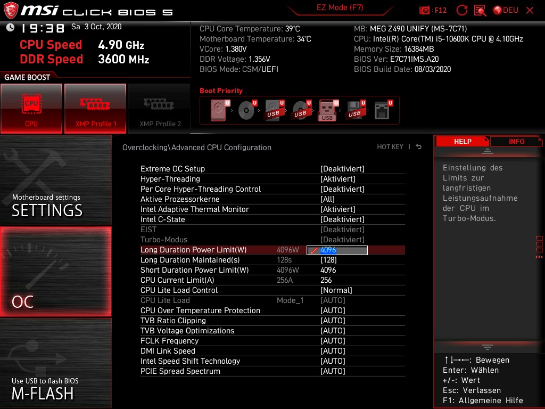The width and height of the screenshot is (545, 409).
Task: Change Aktive Prozessorkerne [All] value
Action: point(272,199)
